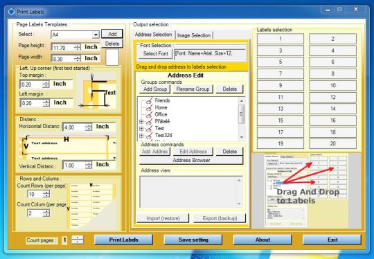Expand the Test group node
The height and width of the screenshot is (259, 374).
(141, 129)
